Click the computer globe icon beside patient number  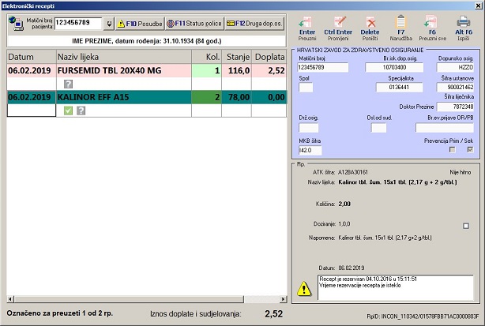16,23
